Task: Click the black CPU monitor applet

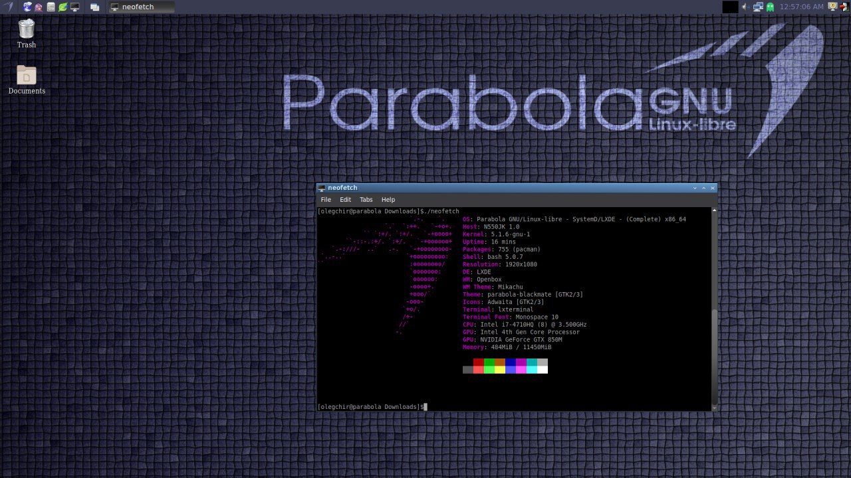Action: [730, 7]
